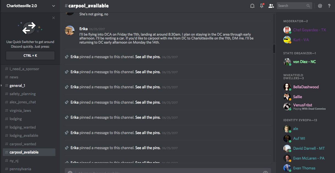Image resolution: width=335 pixels, height=173 pixels.
Task: Open notification settings bell icon
Action: [252, 6]
